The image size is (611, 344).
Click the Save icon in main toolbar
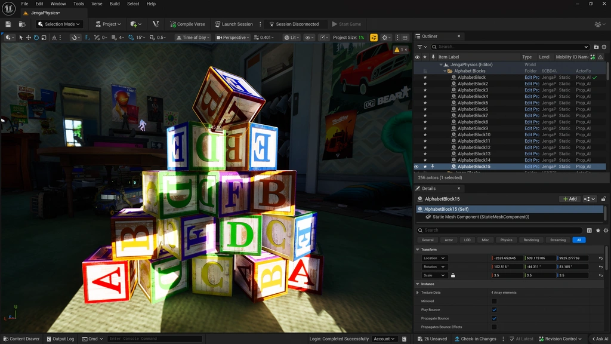[8, 24]
